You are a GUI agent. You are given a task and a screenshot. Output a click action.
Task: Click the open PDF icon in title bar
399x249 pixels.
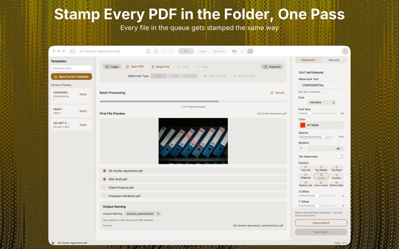click(148, 51)
